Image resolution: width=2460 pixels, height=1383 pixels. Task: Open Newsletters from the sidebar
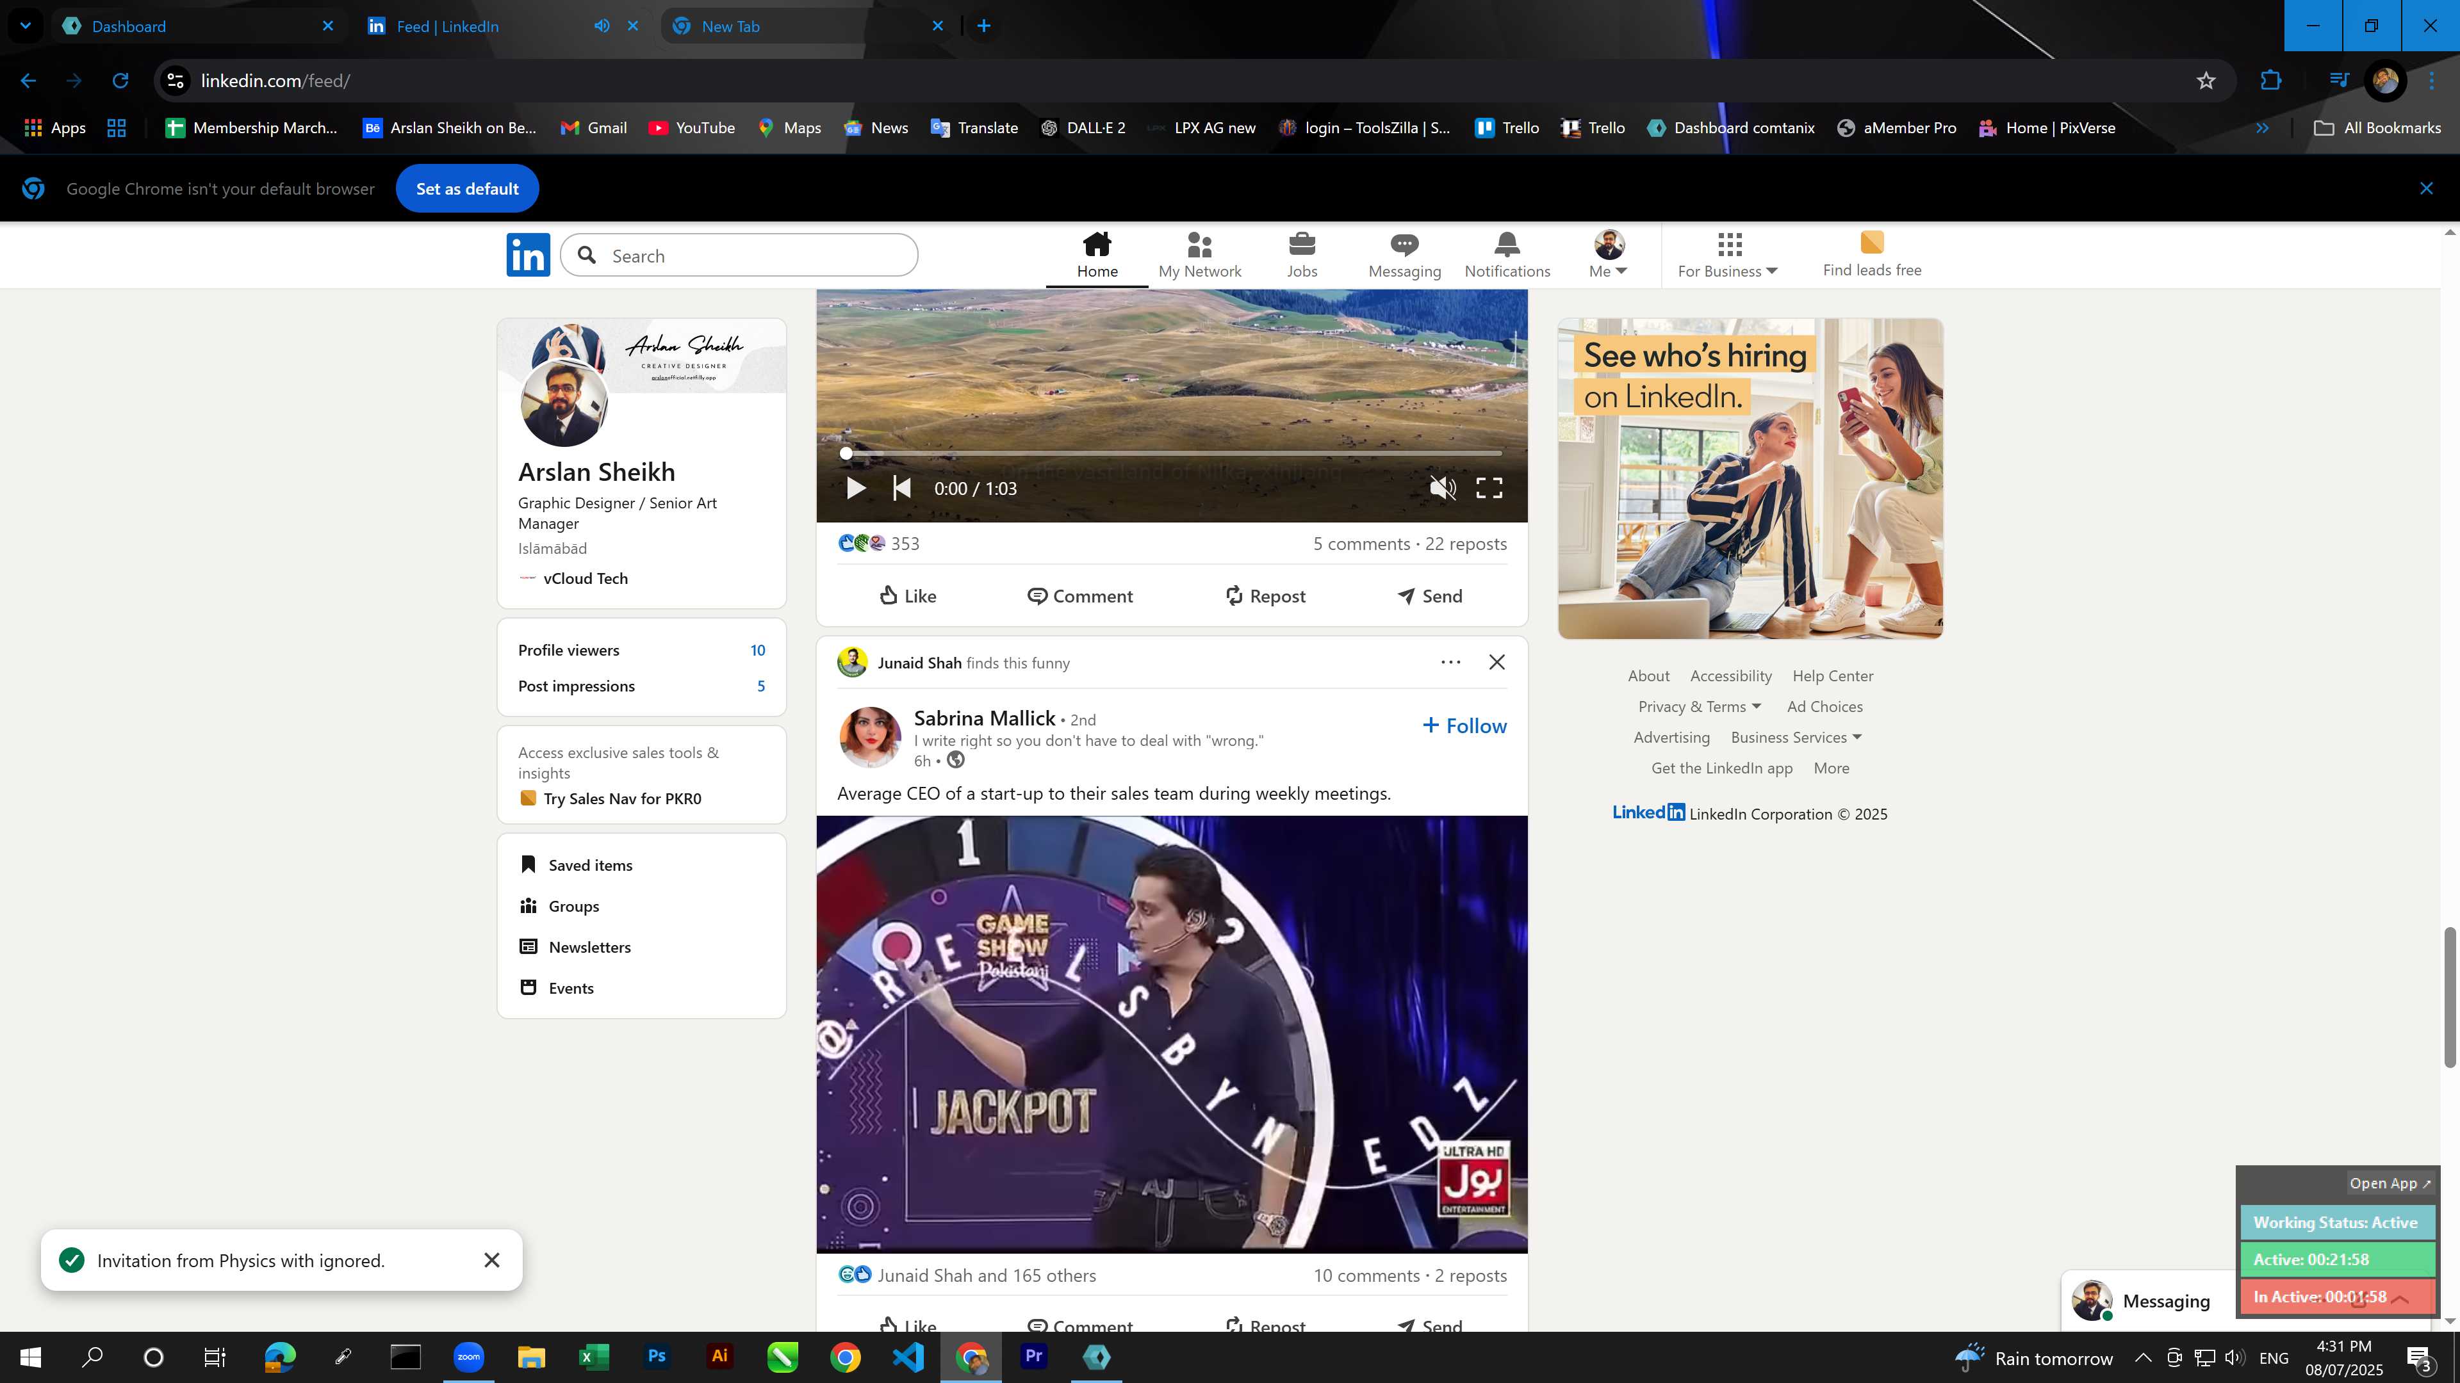coord(575,948)
